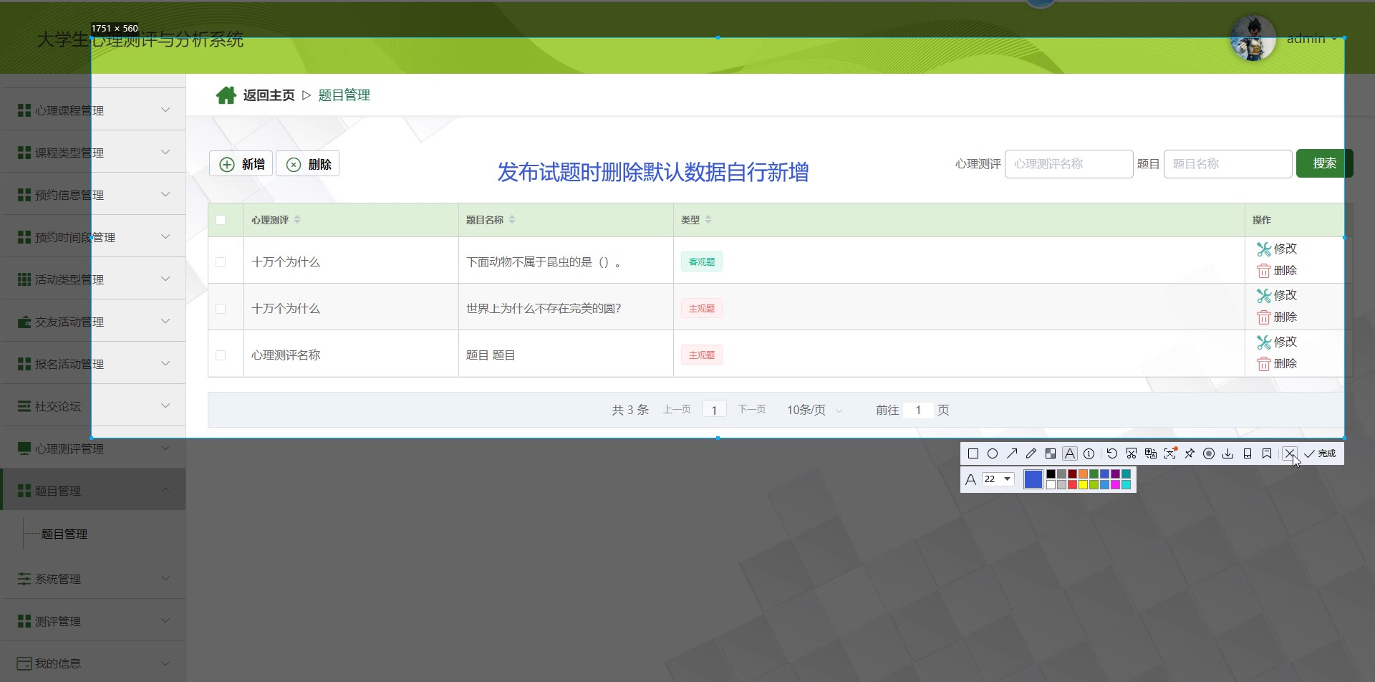The width and height of the screenshot is (1375, 682).
Task: Pick the yellow color swatch
Action: coord(1083,485)
